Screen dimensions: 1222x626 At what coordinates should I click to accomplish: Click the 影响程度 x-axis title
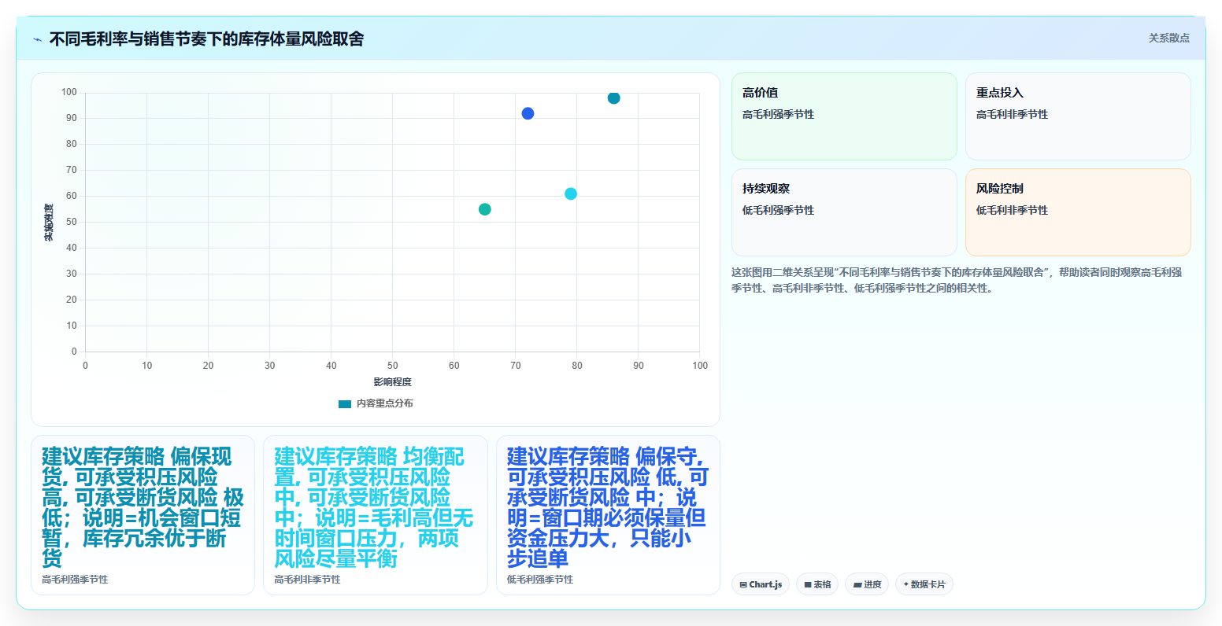(392, 382)
